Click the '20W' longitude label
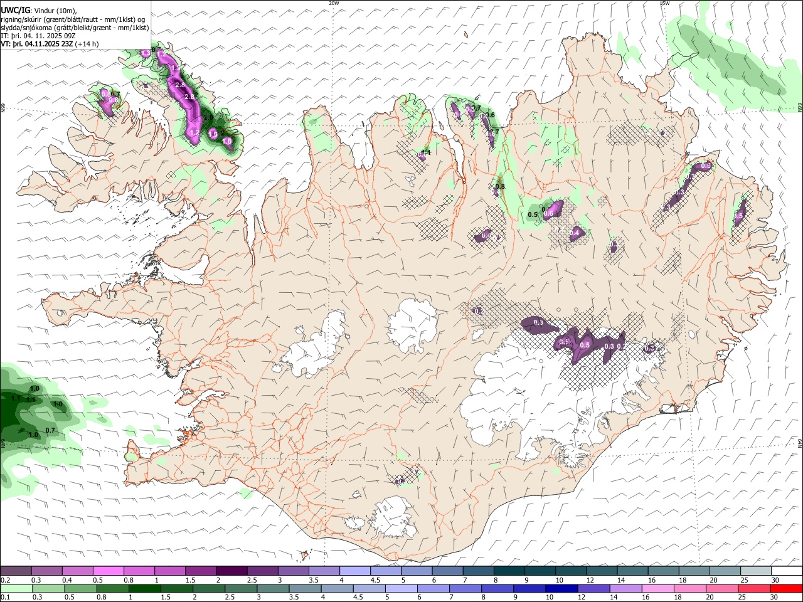 [x=334, y=3]
